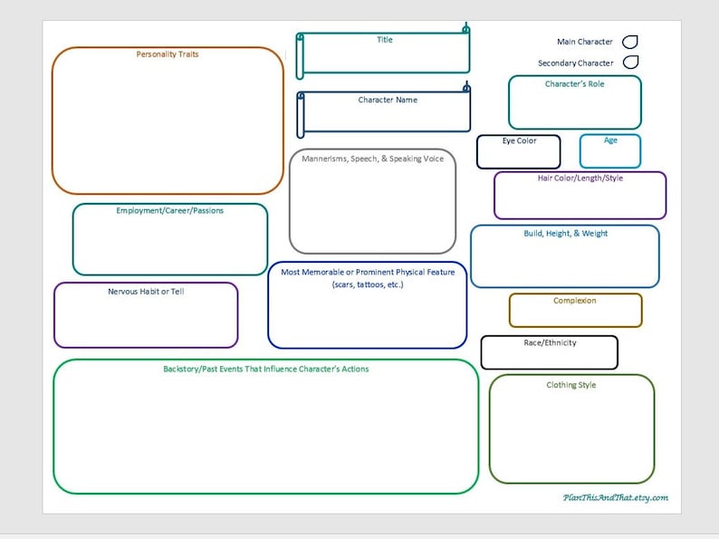Check the Secondary Character box
The height and width of the screenshot is (539, 719).
click(x=630, y=63)
